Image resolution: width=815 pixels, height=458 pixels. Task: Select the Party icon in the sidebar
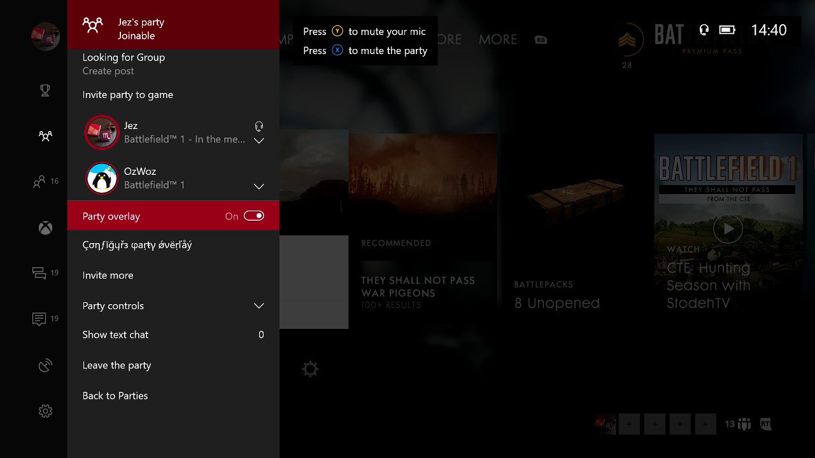pos(45,135)
